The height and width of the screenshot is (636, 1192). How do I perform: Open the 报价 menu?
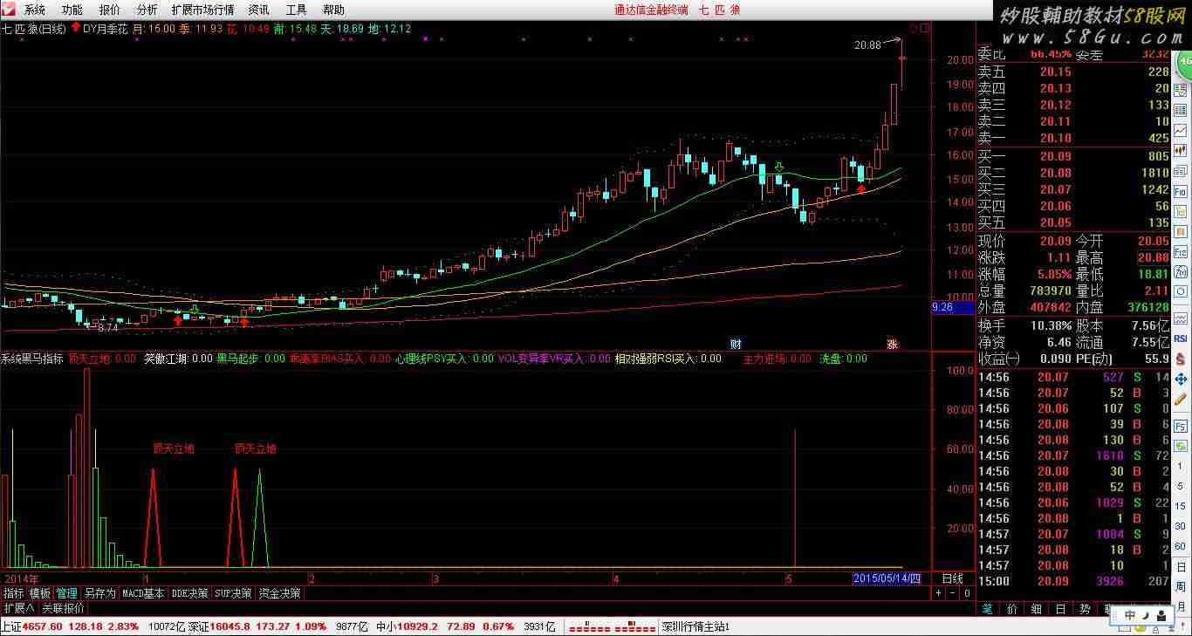(x=110, y=10)
